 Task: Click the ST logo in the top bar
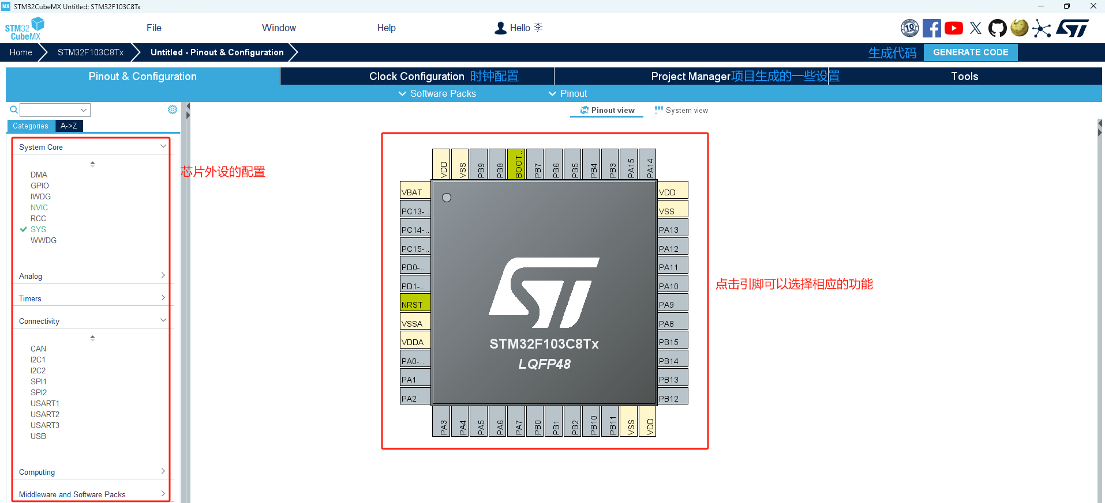tap(1073, 28)
